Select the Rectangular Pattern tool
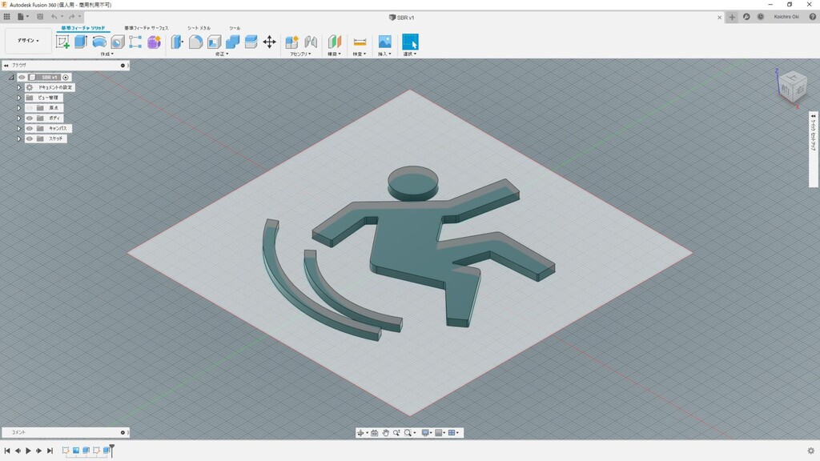Screen dimensions: 820x461 click(135, 42)
